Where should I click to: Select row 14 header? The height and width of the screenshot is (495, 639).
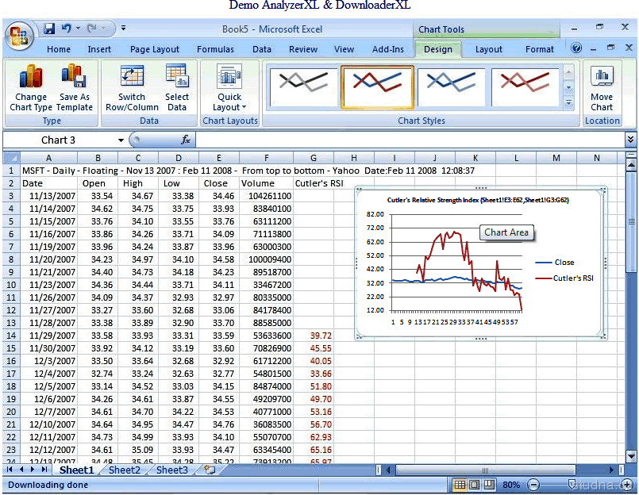pos(11,336)
